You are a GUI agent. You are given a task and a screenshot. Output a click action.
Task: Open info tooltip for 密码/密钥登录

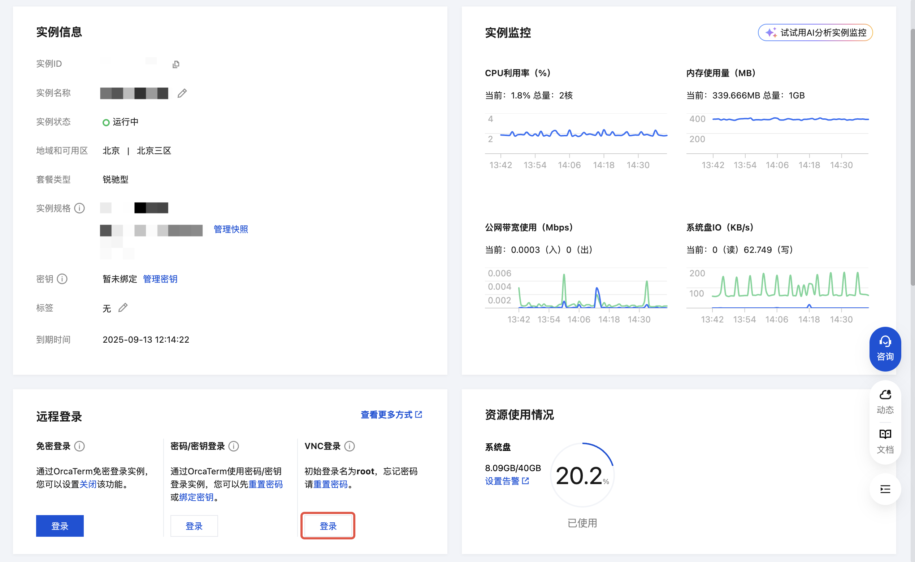tap(234, 446)
